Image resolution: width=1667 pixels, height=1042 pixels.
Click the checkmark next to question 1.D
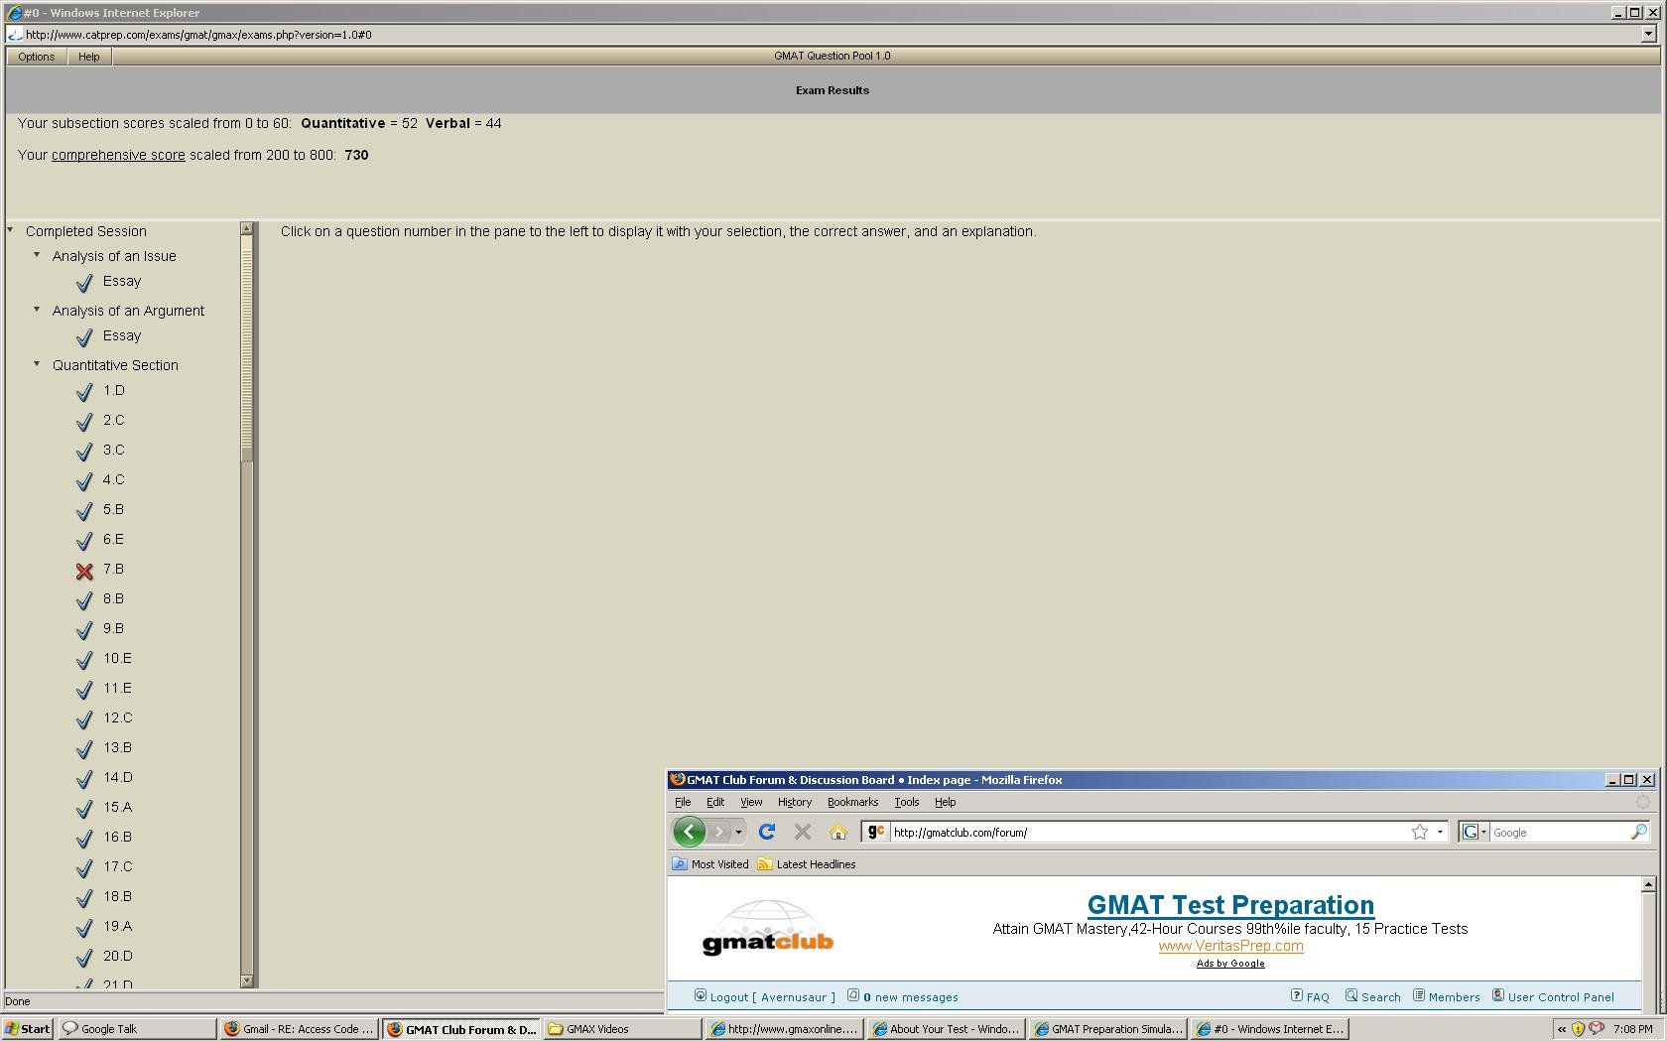coord(84,392)
